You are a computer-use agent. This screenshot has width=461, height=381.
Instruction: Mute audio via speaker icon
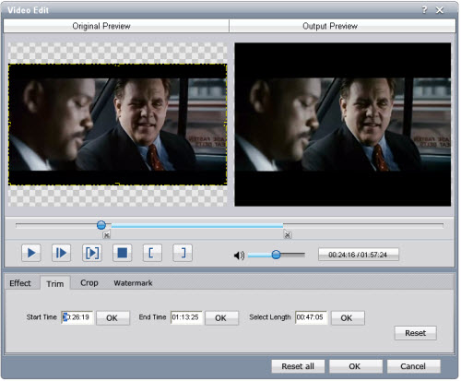pos(239,256)
